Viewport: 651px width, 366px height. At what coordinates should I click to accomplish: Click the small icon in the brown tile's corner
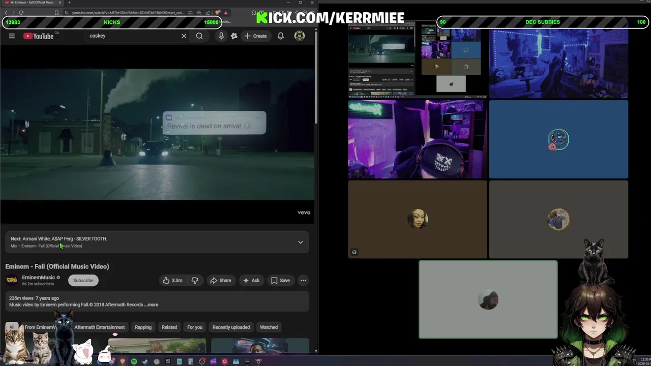click(x=354, y=252)
